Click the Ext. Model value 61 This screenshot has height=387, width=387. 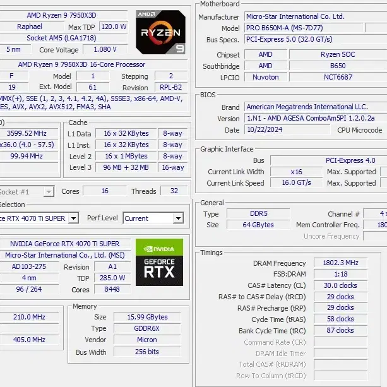point(93,87)
